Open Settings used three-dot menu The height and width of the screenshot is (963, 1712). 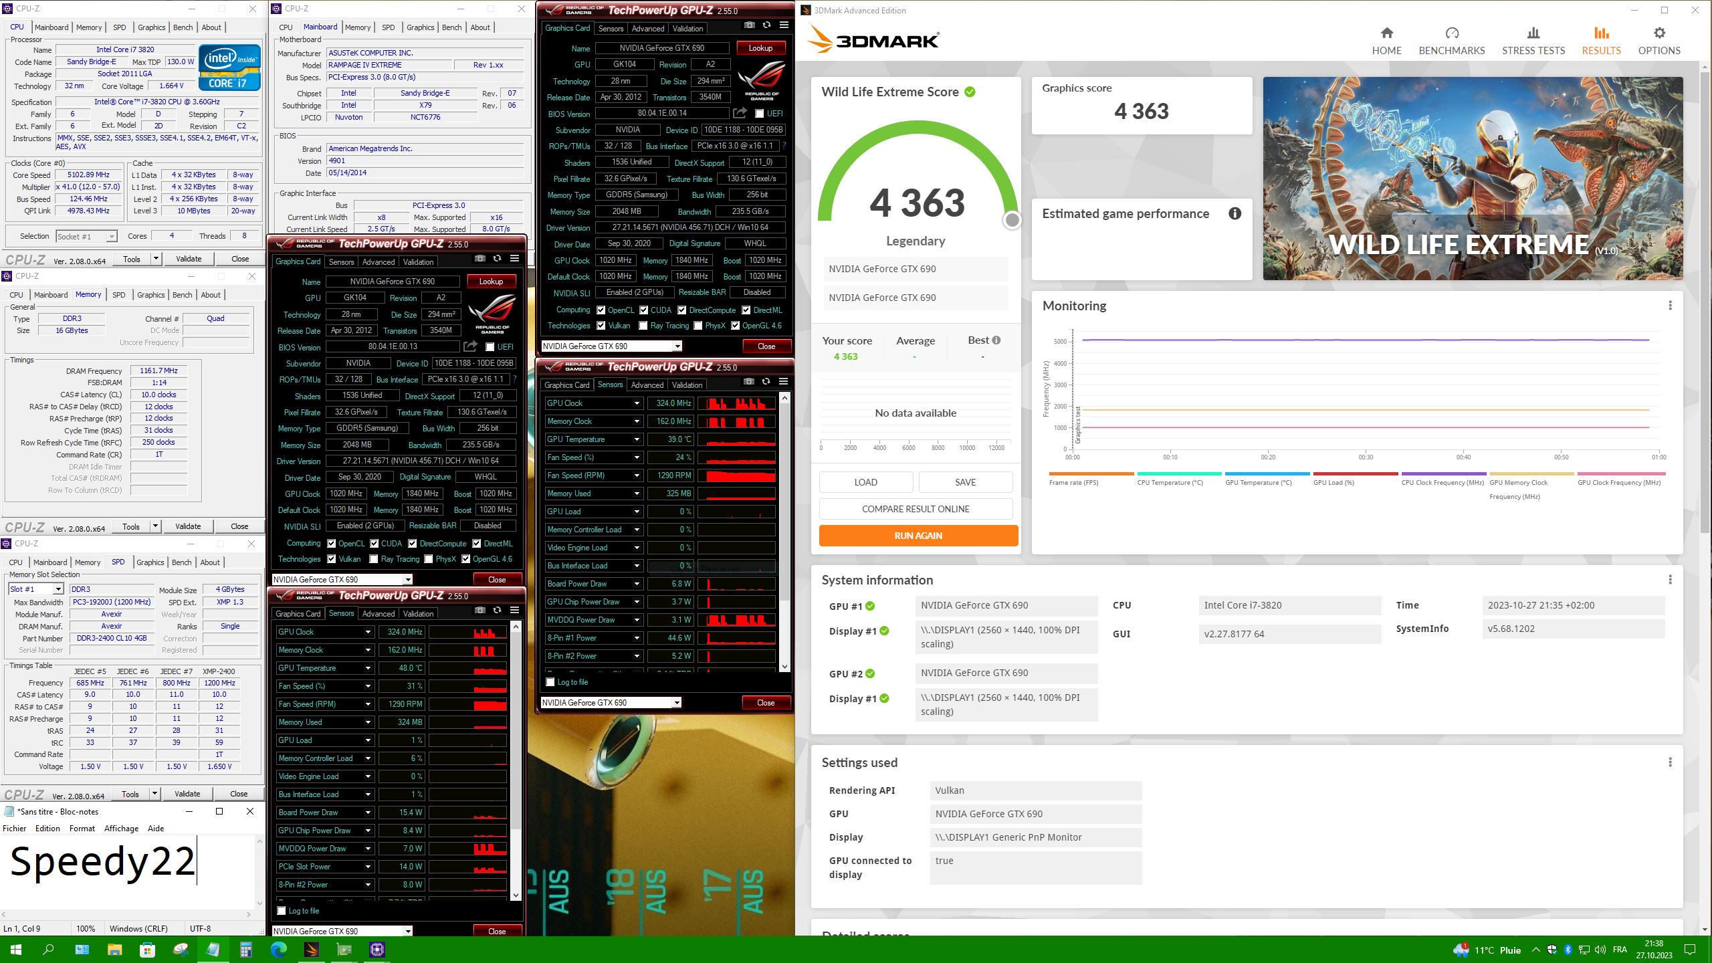[x=1670, y=762]
